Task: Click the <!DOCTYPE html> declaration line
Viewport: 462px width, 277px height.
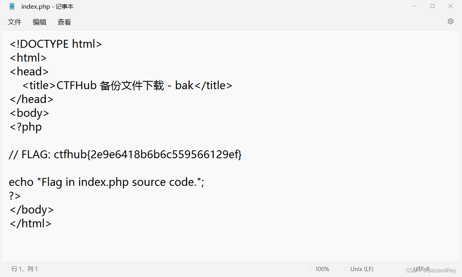Action: [x=55, y=44]
